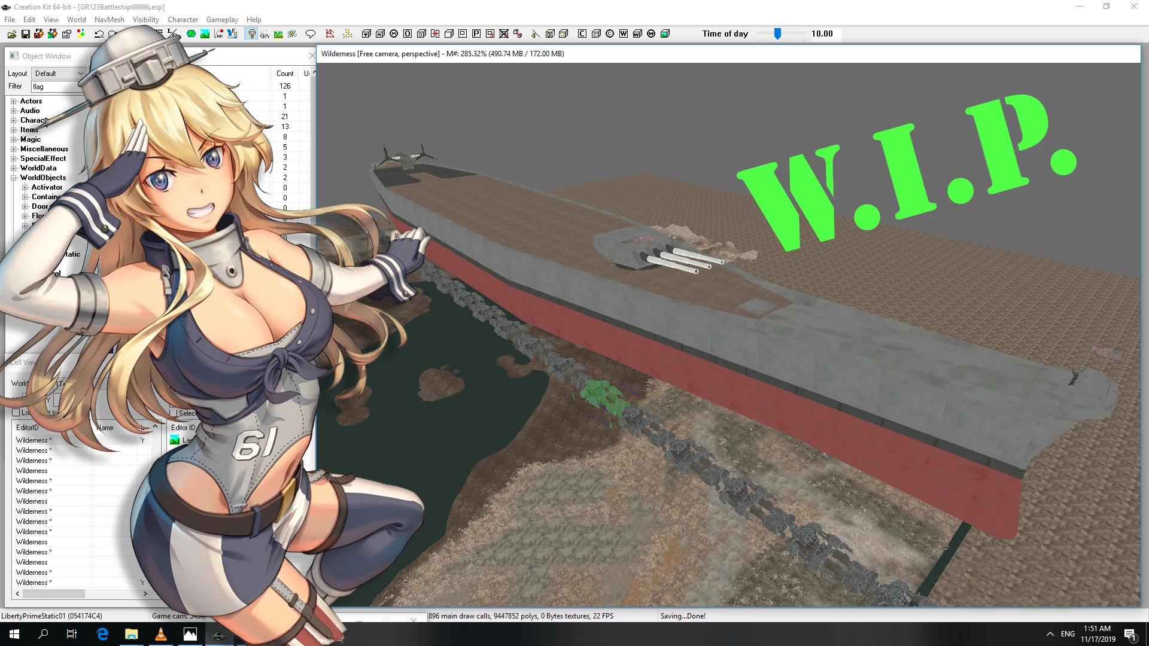
Task: Select the count value 126
Action: [285, 86]
